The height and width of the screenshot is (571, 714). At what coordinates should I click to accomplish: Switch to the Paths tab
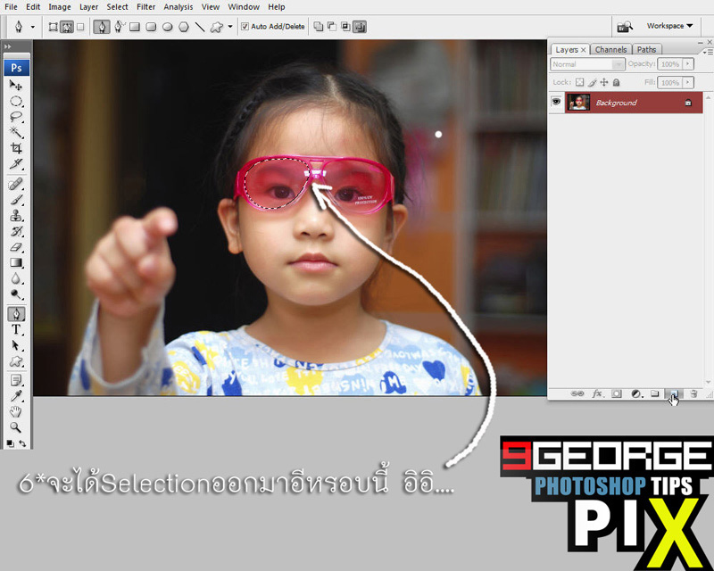coord(647,50)
